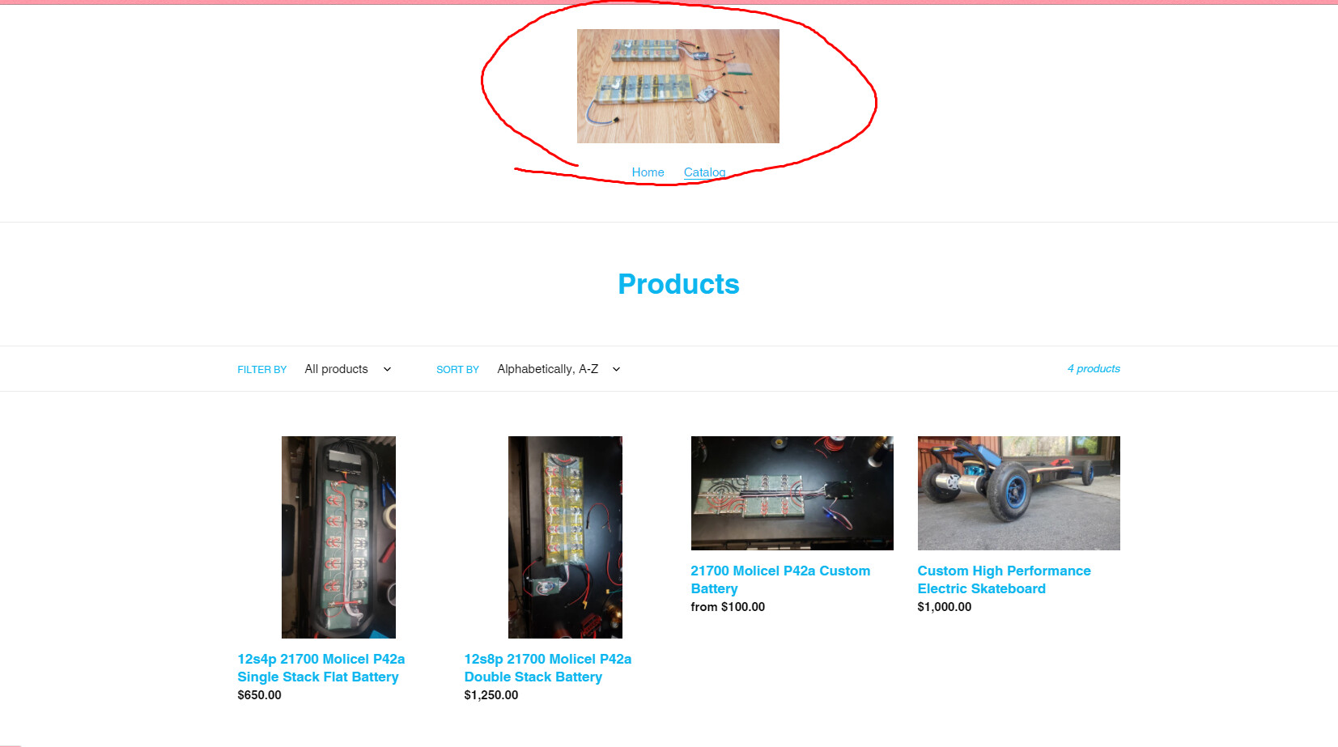1338x747 pixels.
Task: Click the $650.00 price under Single Stack battery
Action: 259,695
